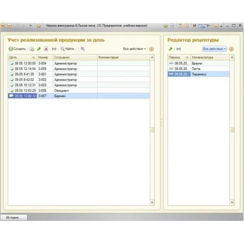
Task: Click the home icon in the title bar
Action: click(x=166, y=26)
